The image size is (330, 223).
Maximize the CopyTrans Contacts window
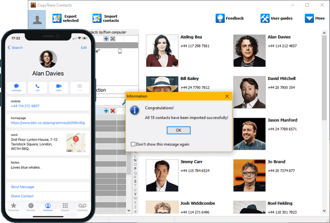(x=307, y=5)
